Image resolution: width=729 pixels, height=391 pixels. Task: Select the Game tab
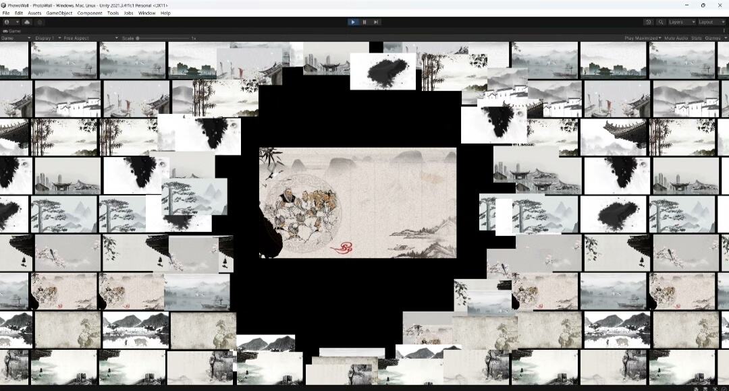tap(12, 31)
